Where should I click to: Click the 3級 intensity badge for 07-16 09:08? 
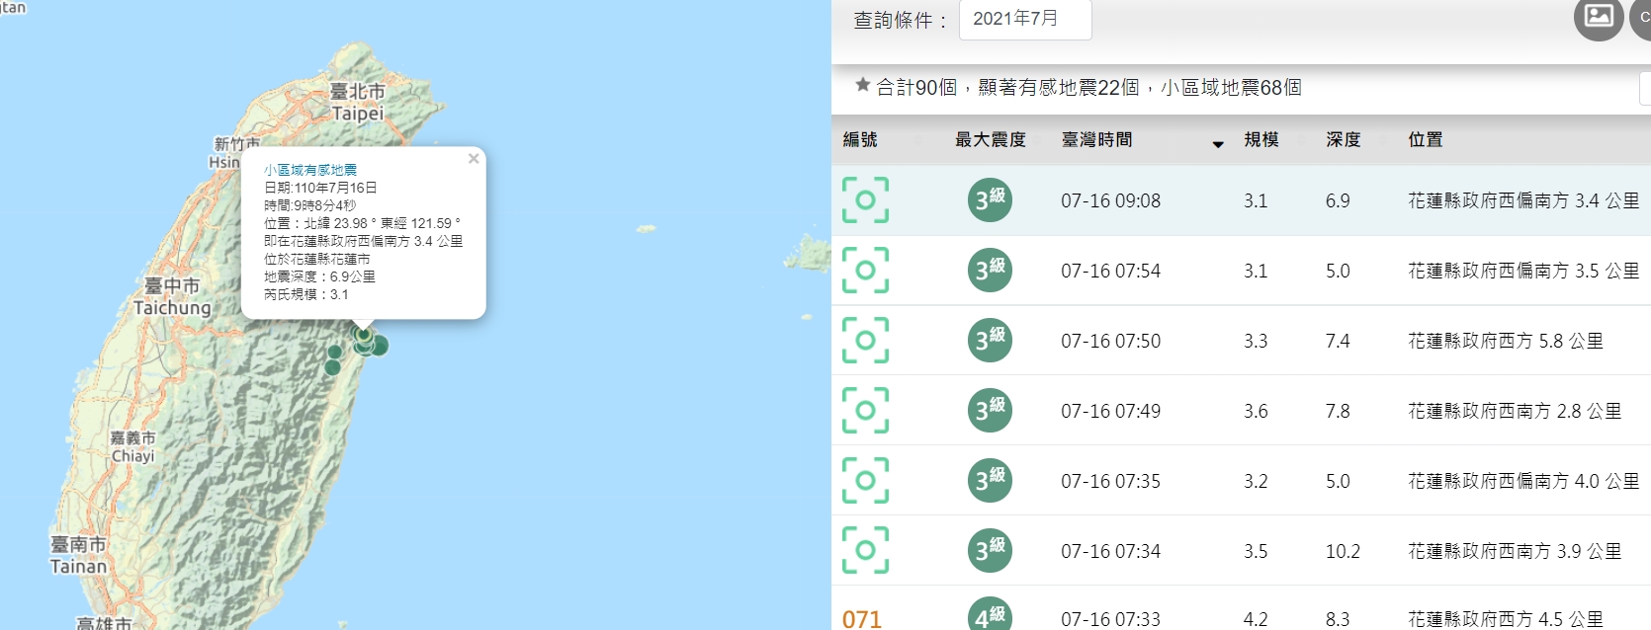coord(990,200)
